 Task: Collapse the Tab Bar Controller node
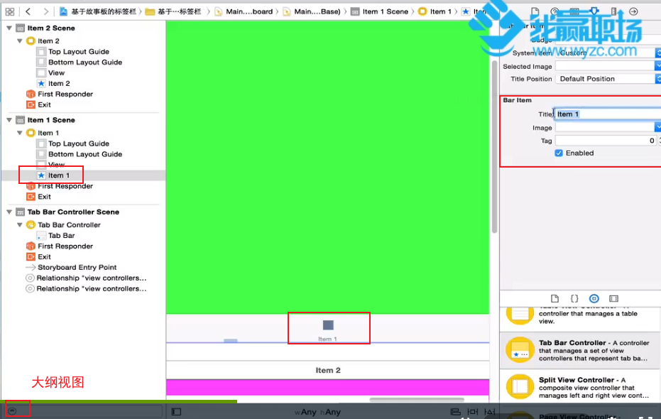click(x=19, y=224)
